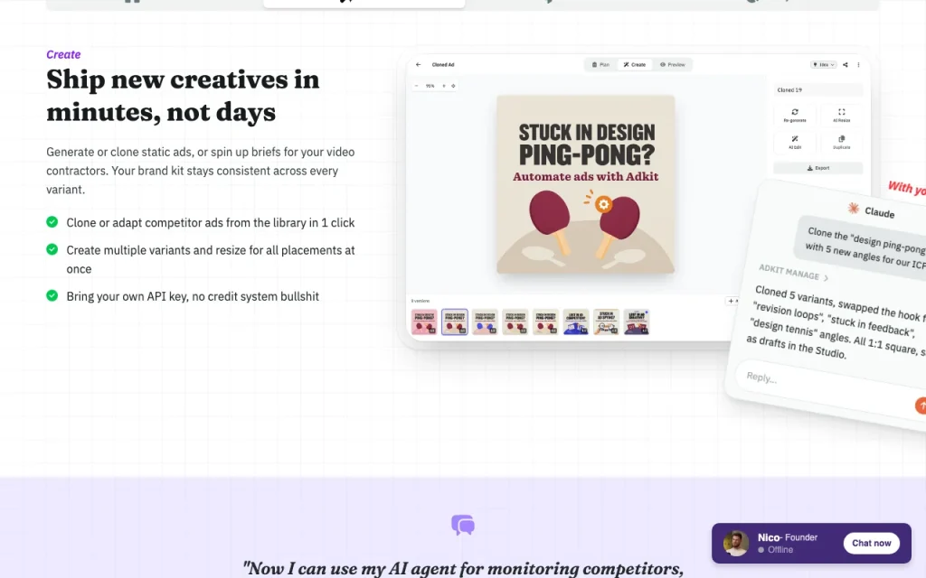Click the Chat now button

point(872,543)
